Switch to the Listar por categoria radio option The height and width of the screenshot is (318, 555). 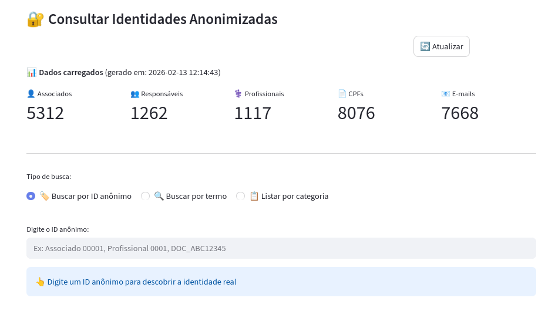(241, 197)
